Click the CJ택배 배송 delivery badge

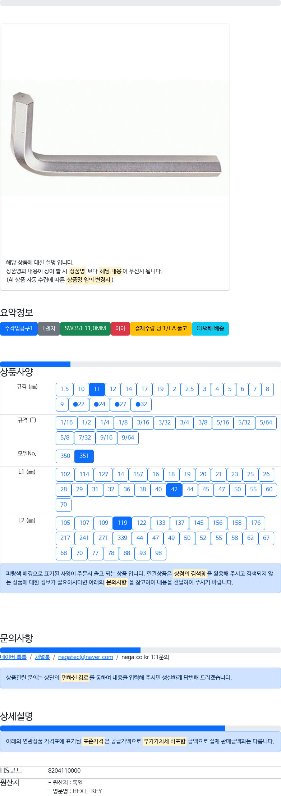[x=210, y=328]
